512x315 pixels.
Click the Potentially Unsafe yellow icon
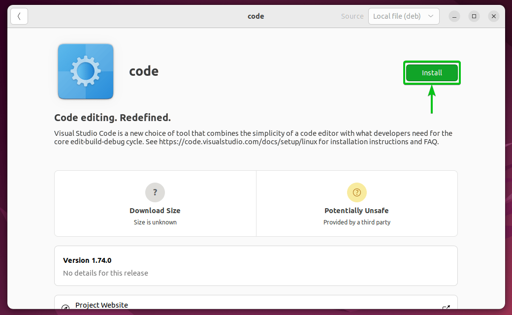coord(356,192)
